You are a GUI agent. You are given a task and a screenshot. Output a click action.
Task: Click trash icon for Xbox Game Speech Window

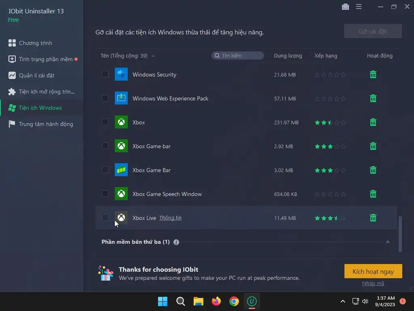373,194
